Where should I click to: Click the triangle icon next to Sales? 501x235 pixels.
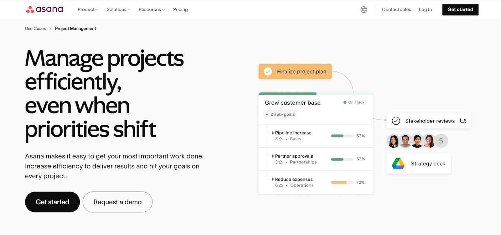[281, 139]
